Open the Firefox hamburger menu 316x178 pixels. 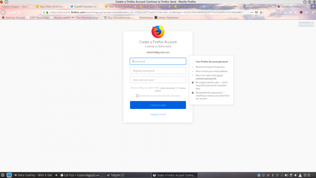click(313, 12)
